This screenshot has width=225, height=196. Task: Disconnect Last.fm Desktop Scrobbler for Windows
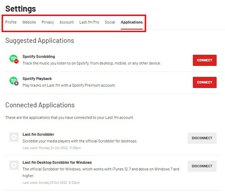tap(202, 166)
